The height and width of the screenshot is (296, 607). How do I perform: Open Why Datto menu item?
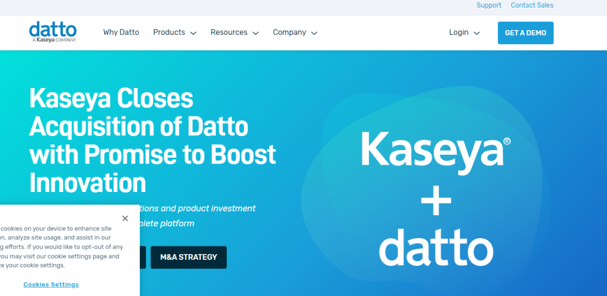(121, 32)
